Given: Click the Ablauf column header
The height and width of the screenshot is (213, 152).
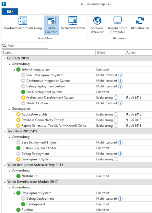Looking at the screenshot, I should point(139,52).
